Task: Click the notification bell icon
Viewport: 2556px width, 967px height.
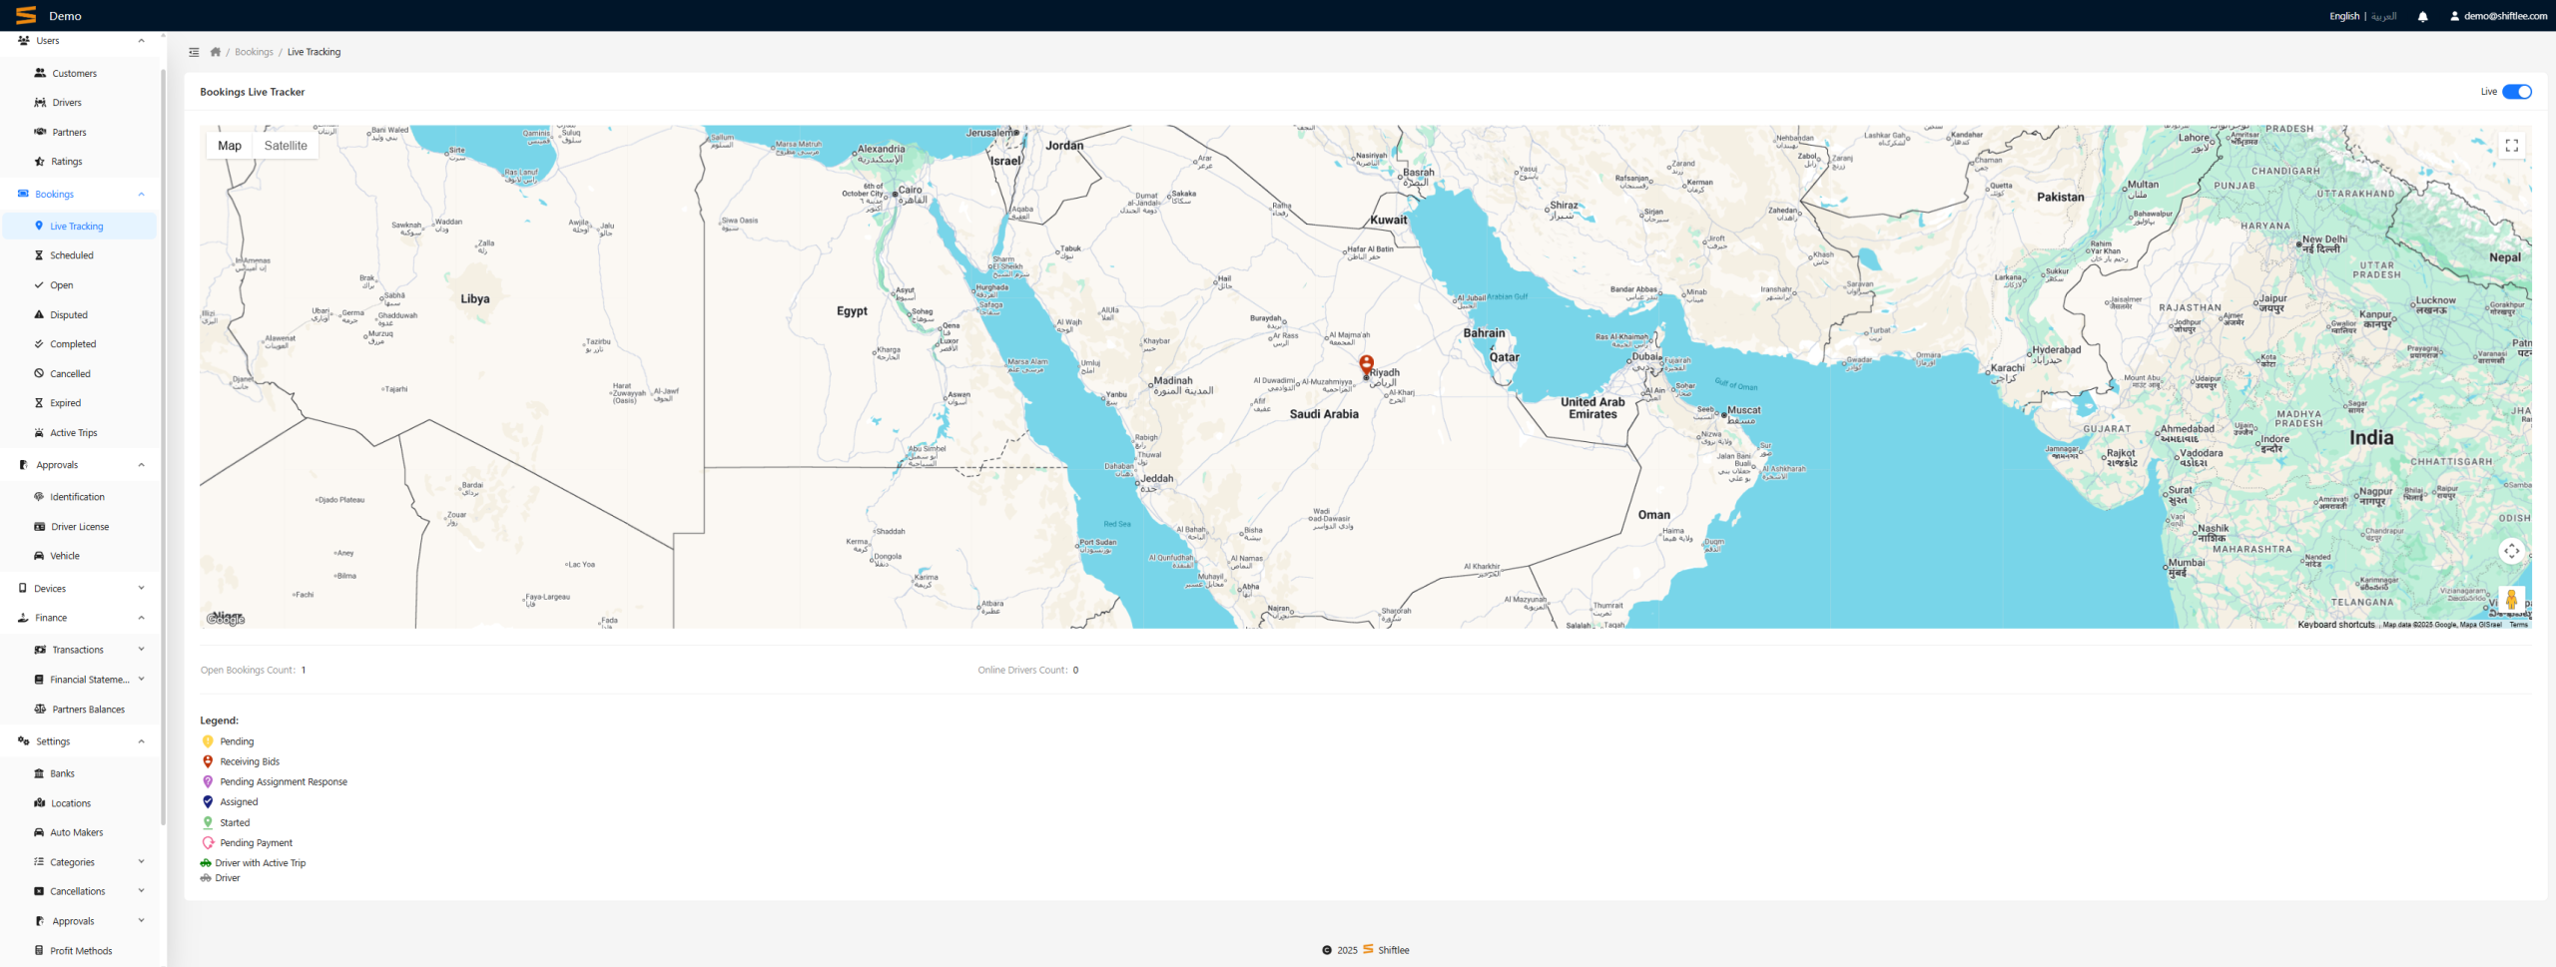Action: pos(2422,16)
